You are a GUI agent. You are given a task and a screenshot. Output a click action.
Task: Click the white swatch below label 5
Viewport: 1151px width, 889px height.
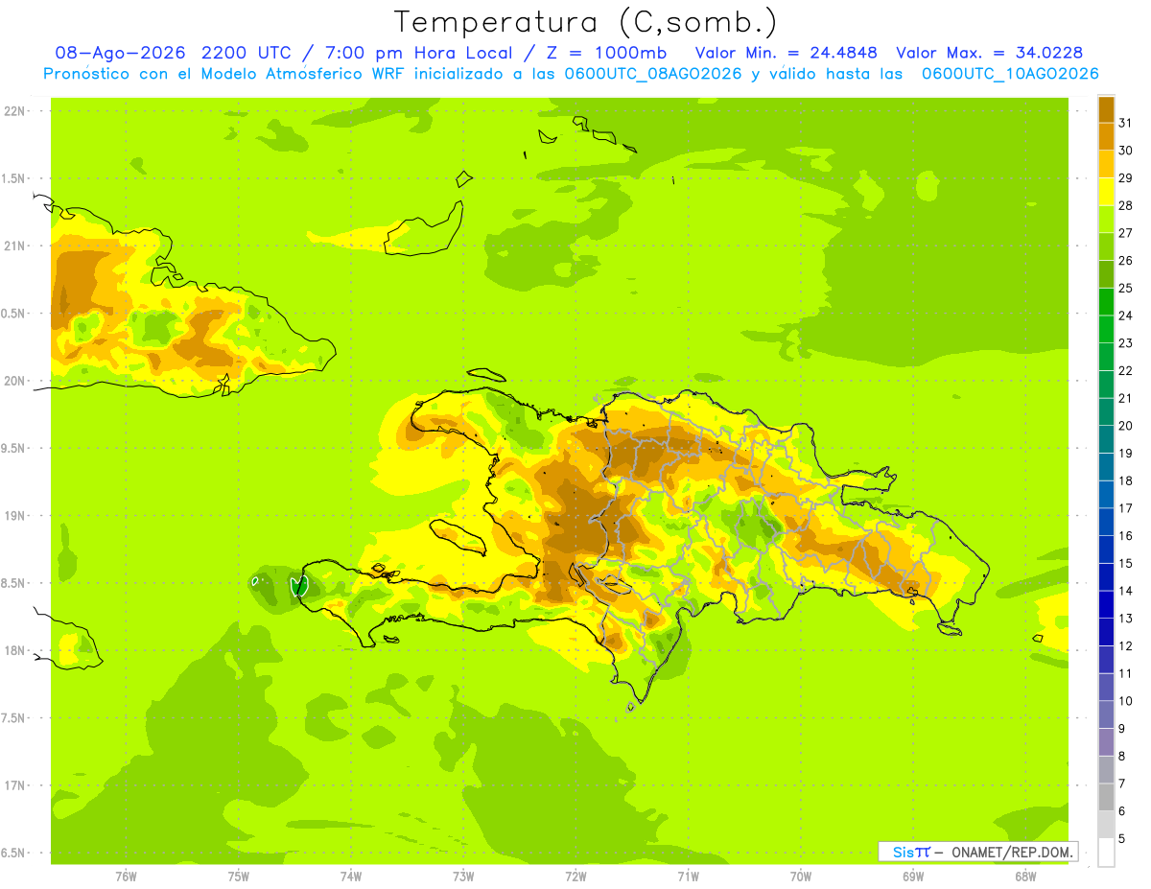pyautogui.click(x=1106, y=853)
